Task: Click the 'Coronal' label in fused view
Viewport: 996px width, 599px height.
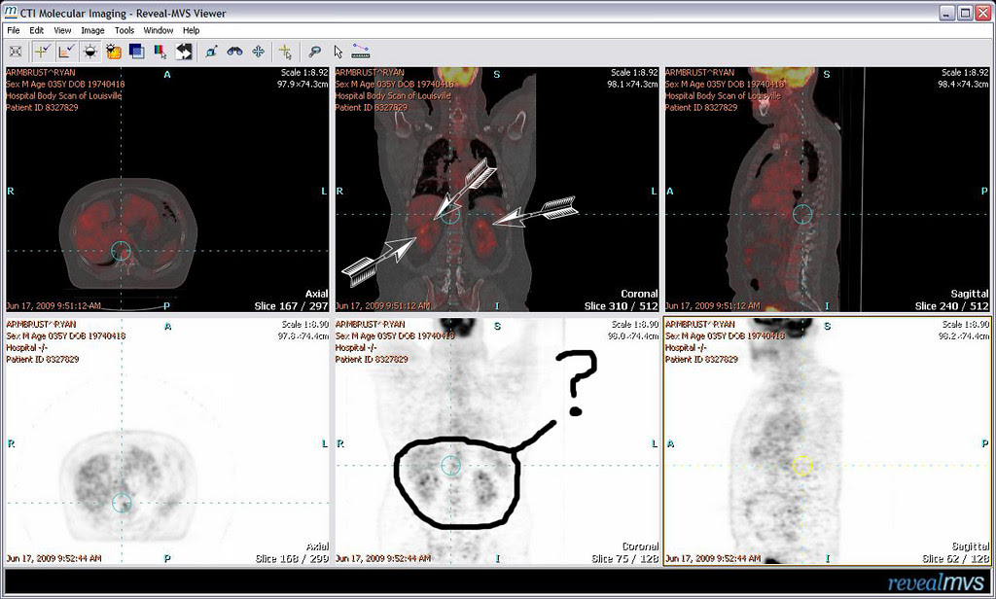Action: coord(639,294)
